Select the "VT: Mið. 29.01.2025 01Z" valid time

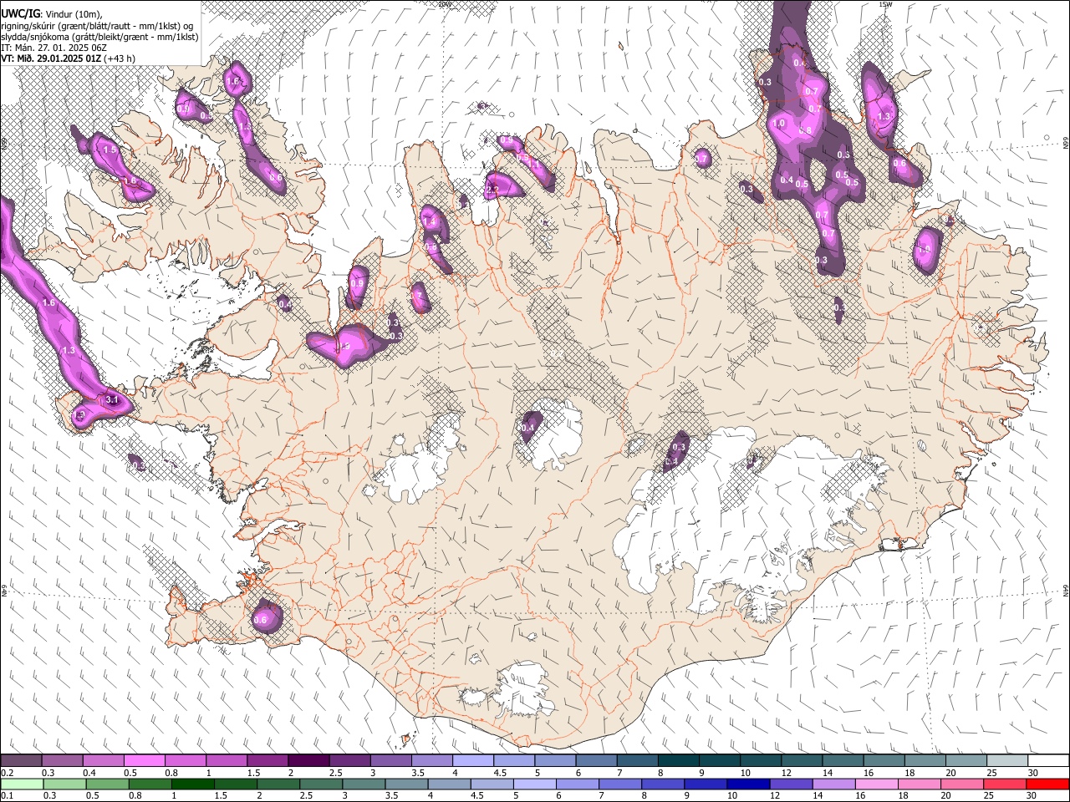(x=51, y=58)
